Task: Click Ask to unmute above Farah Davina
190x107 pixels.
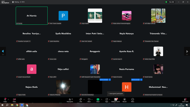Action: (x=135, y=80)
